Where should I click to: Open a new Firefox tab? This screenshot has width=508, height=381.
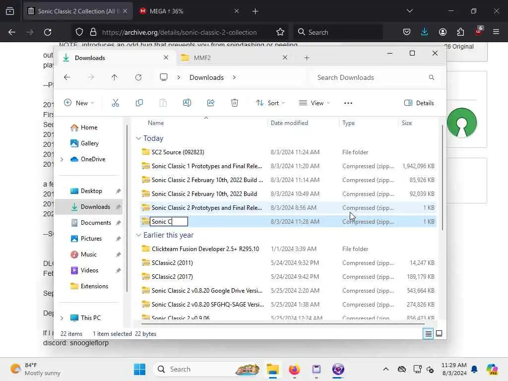point(255,11)
